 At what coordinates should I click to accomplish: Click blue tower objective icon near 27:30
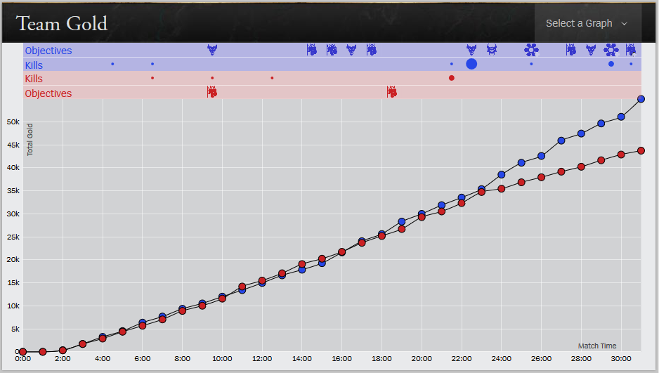[571, 50]
